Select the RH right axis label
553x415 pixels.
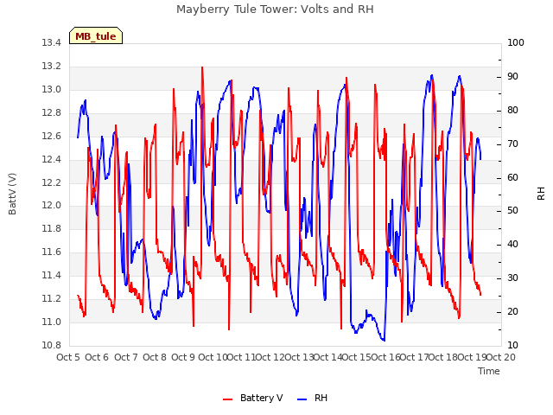pyautogui.click(x=541, y=194)
